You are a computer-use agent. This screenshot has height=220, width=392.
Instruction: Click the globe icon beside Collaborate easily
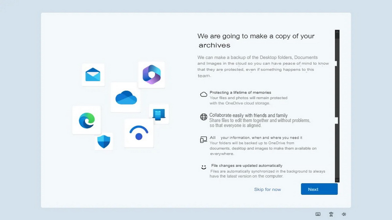(204, 117)
